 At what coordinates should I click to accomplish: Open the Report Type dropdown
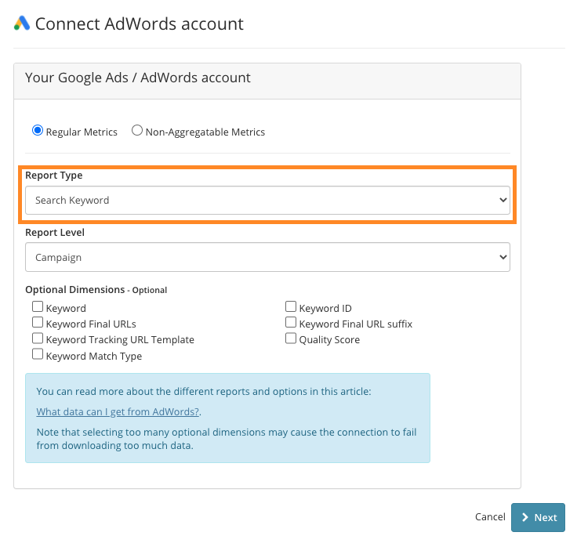point(267,200)
